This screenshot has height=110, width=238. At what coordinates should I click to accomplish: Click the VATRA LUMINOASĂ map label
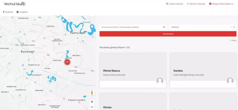[57, 40]
